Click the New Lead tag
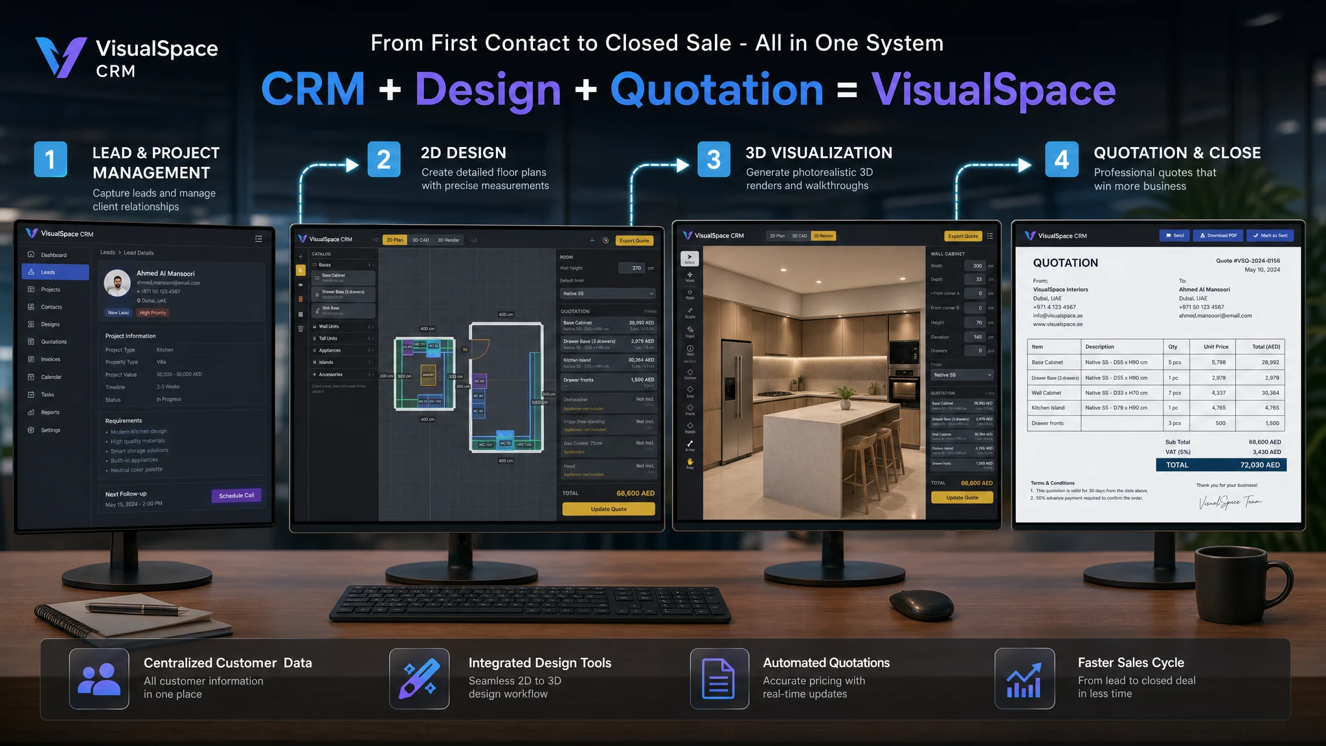The image size is (1326, 746). (118, 313)
